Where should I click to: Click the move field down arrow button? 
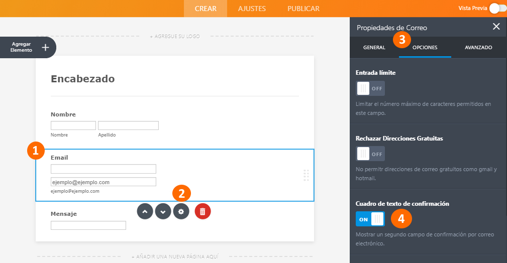[163, 211]
